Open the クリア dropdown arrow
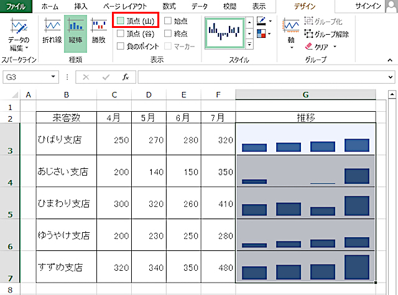The width and height of the screenshot is (398, 295). [335, 47]
